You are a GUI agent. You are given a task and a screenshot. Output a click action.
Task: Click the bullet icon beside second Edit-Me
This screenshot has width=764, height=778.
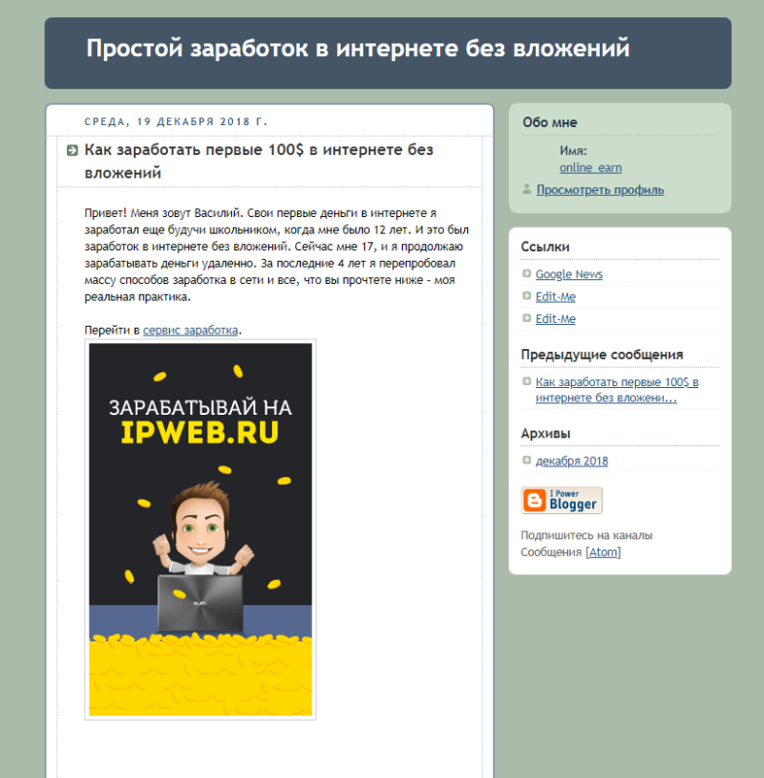pos(526,318)
